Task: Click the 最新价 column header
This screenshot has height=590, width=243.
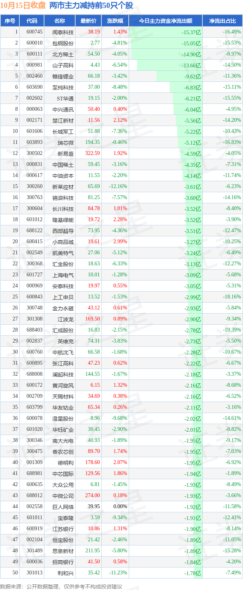Action: pos(88,21)
